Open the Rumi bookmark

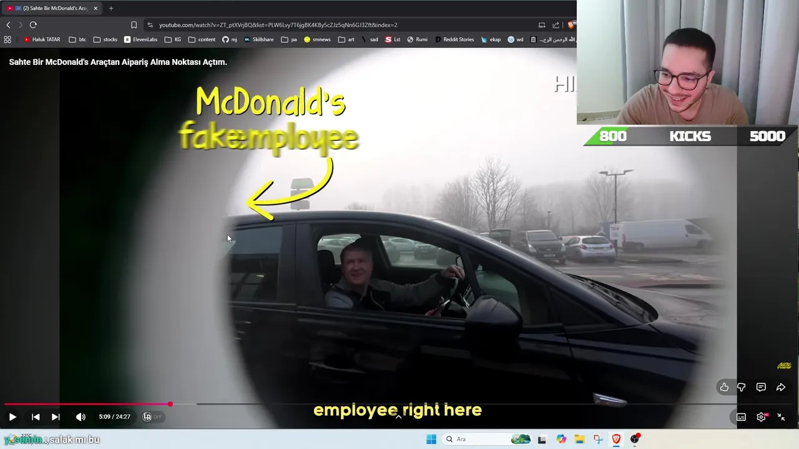417,39
